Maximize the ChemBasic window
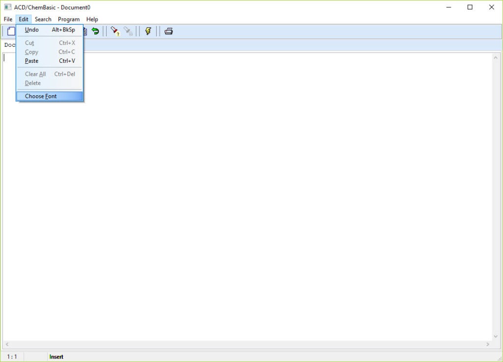This screenshot has width=503, height=362. coord(470,7)
